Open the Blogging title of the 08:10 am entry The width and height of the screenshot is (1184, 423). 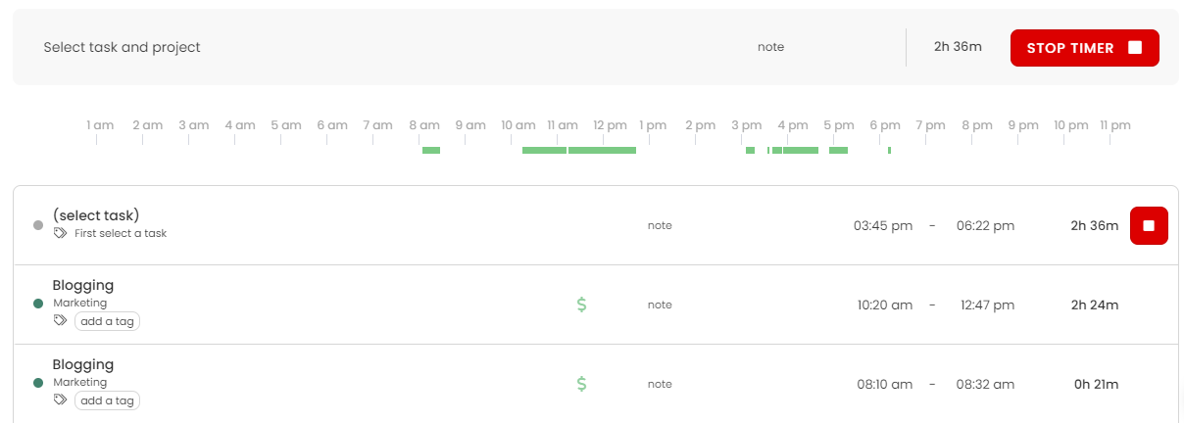coord(83,365)
